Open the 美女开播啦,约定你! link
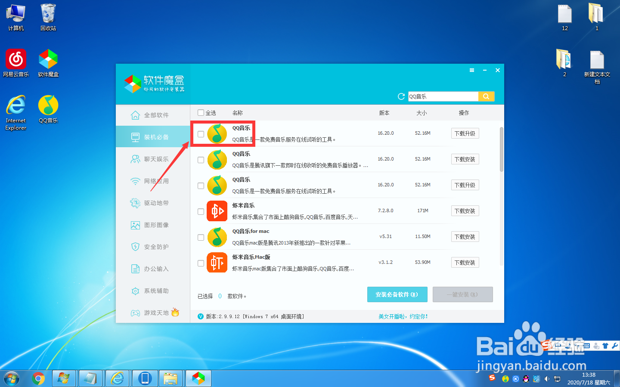 coord(403,316)
